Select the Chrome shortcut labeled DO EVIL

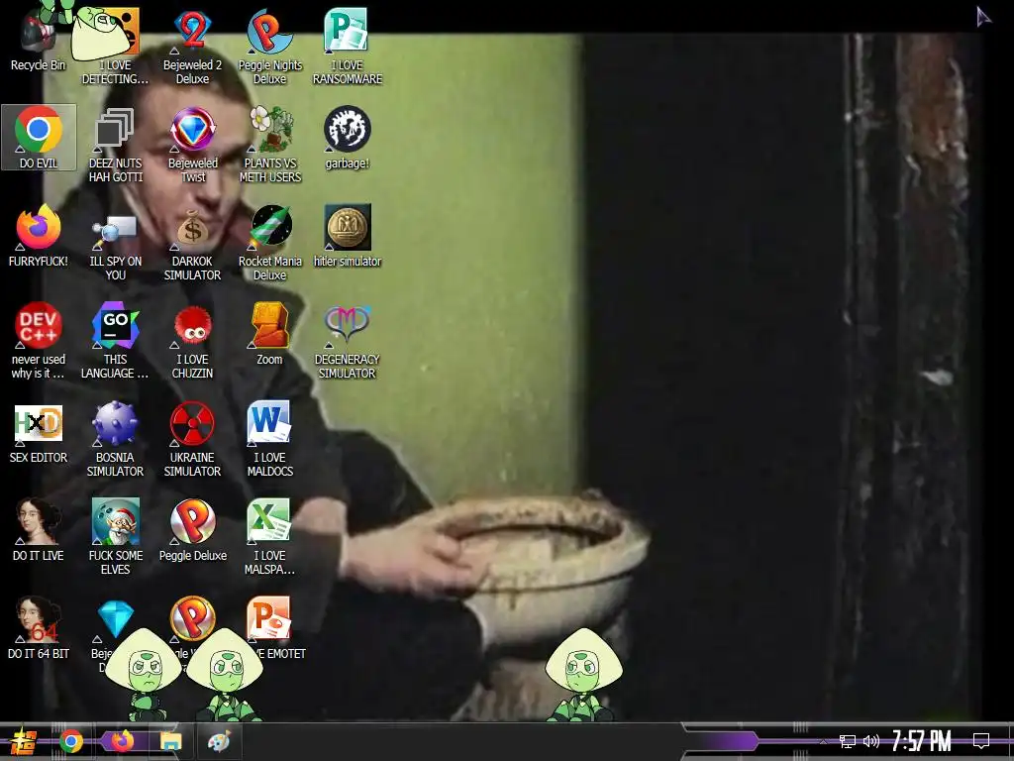[39, 137]
